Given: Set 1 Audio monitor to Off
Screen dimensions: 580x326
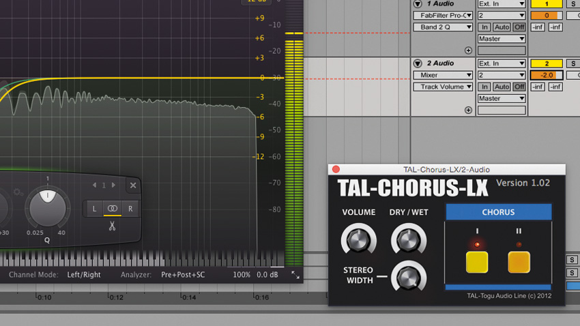Looking at the screenshot, I should click(x=519, y=27).
